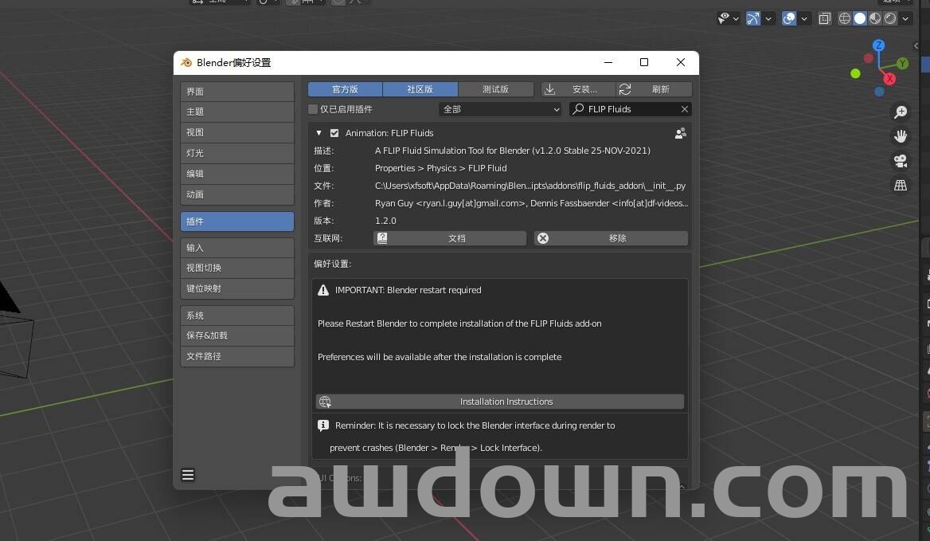Click the pan view hand icon
Image resolution: width=930 pixels, height=541 pixels.
(x=901, y=136)
